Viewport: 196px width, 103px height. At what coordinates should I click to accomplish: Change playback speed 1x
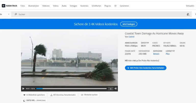click(x=111, y=89)
